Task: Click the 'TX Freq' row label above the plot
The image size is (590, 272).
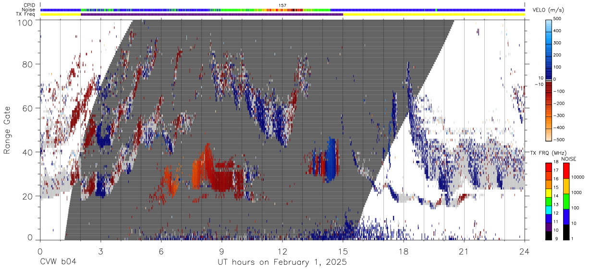Action: pyautogui.click(x=26, y=14)
